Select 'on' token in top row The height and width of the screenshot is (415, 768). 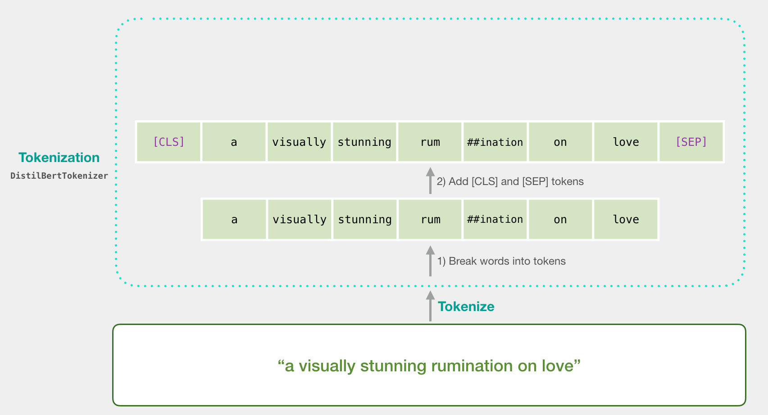(560, 142)
